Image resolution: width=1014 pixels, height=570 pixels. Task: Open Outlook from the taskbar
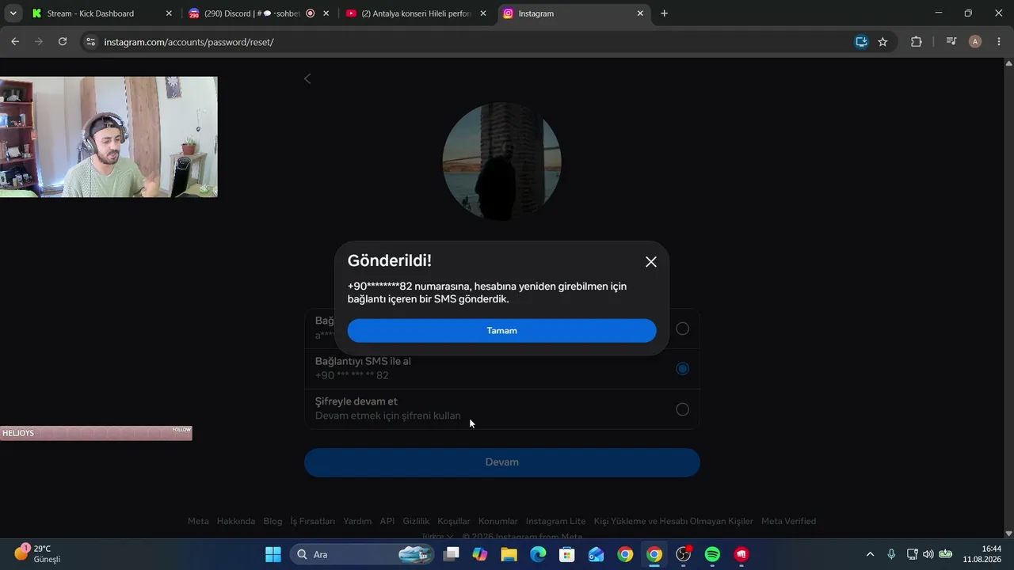pos(597,554)
